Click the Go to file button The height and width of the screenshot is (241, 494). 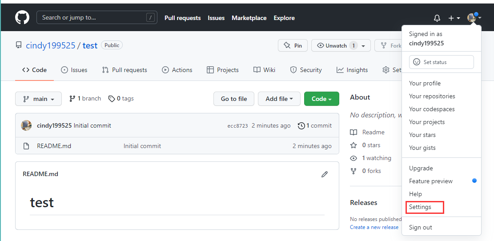click(234, 99)
